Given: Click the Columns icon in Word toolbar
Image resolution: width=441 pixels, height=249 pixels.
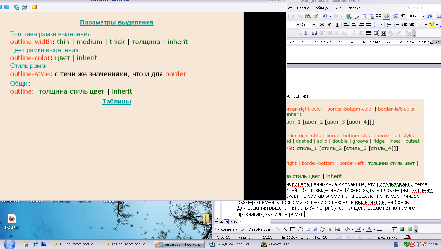Looking at the screenshot, I should 378,16.
